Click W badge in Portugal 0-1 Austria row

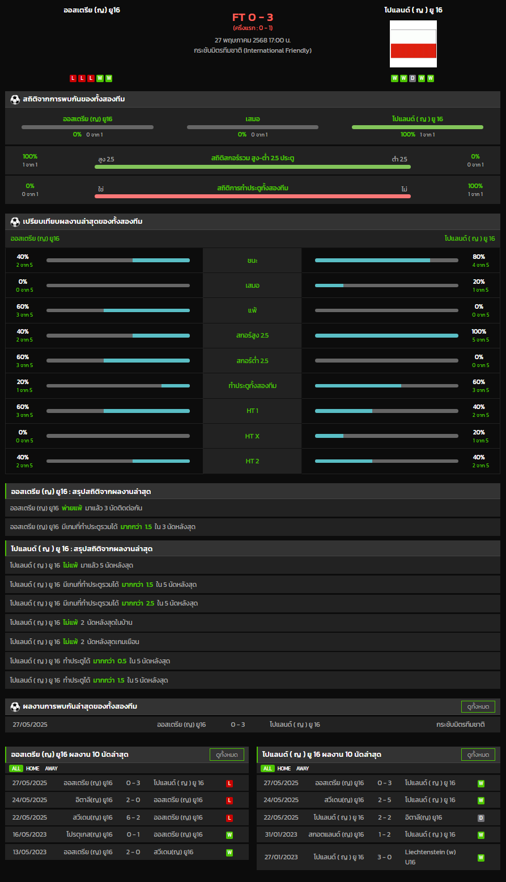click(229, 835)
